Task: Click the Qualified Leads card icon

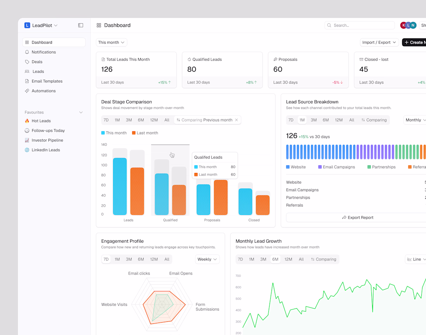Action: tap(189, 59)
